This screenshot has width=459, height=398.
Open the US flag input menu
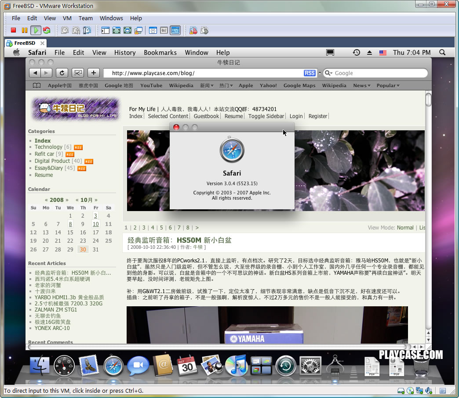coord(382,53)
